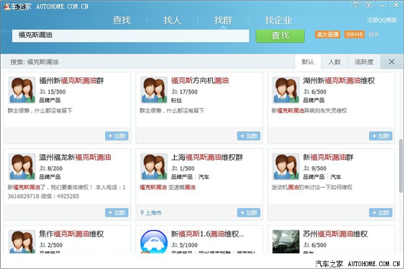The width and height of the screenshot is (404, 269).
Task: Open the 找企业 tab
Action: 278,20
